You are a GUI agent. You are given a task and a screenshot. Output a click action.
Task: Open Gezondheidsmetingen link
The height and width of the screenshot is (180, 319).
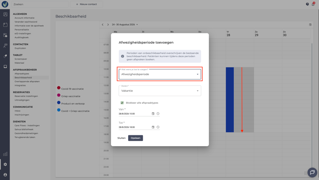pyautogui.click(x=26, y=133)
